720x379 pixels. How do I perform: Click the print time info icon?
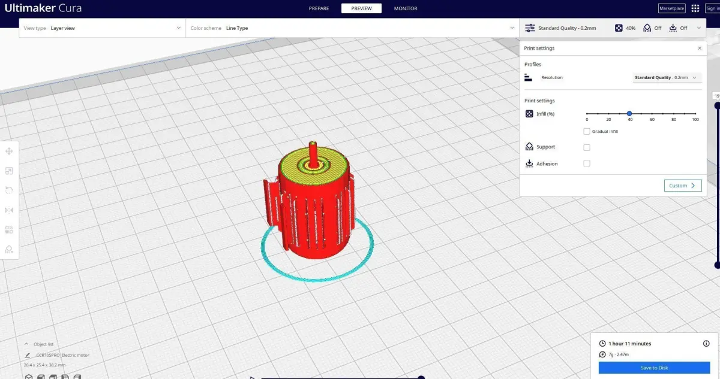click(x=706, y=344)
